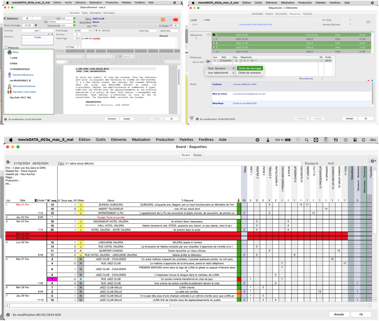Click the red remove icon above Ambiance list
Image resolution: width=379 pixels, height=321 pixels.
49,34
